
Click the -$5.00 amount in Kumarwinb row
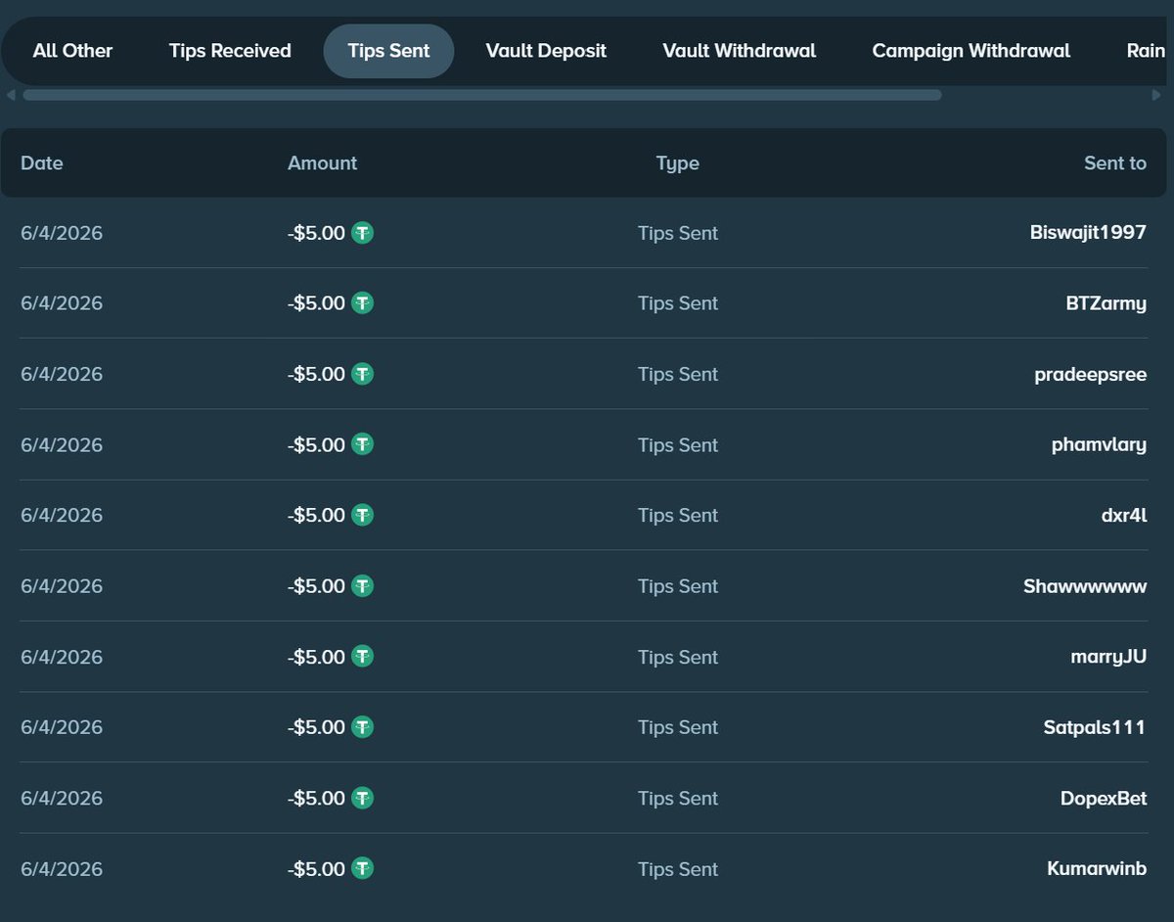317,868
